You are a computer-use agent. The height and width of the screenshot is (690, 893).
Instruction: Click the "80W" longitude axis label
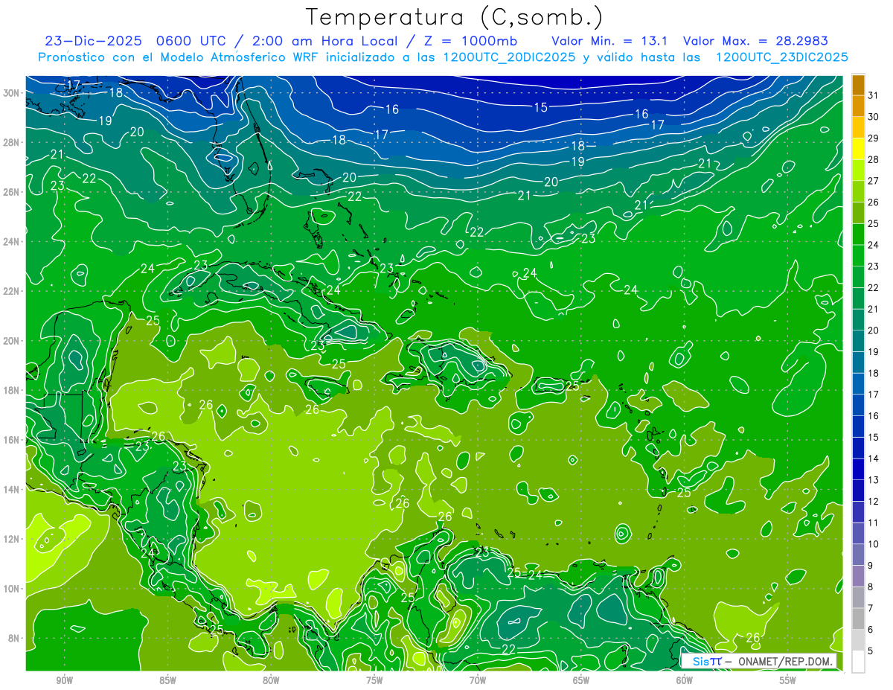(271, 680)
